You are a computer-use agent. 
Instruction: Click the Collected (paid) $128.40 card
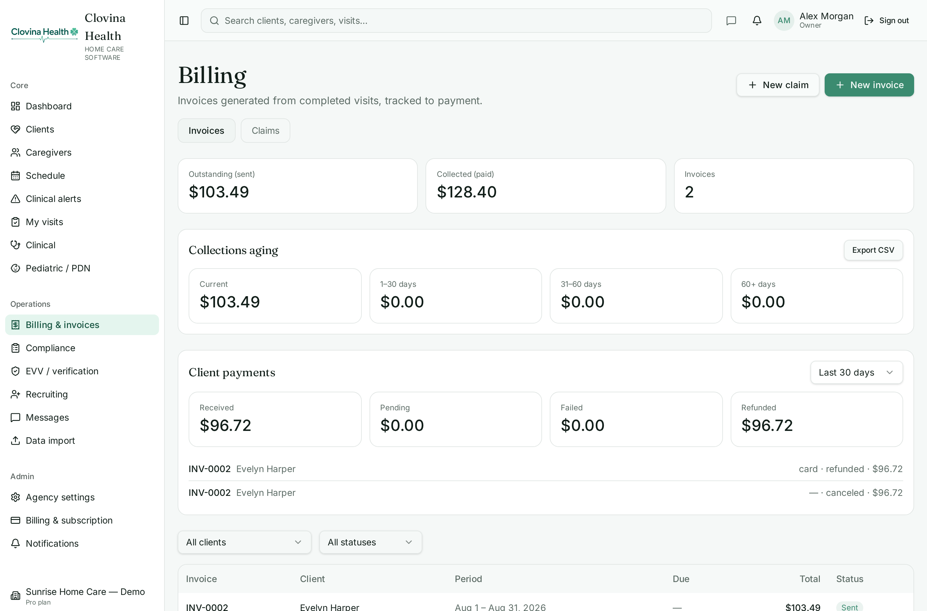546,186
